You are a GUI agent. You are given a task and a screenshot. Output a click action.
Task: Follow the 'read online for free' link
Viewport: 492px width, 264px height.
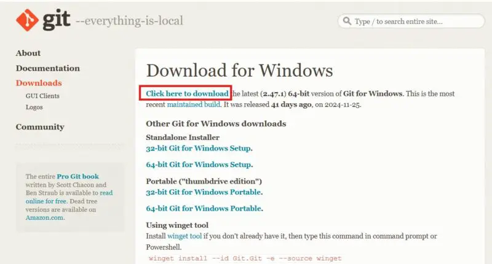pyautogui.click(x=69, y=197)
